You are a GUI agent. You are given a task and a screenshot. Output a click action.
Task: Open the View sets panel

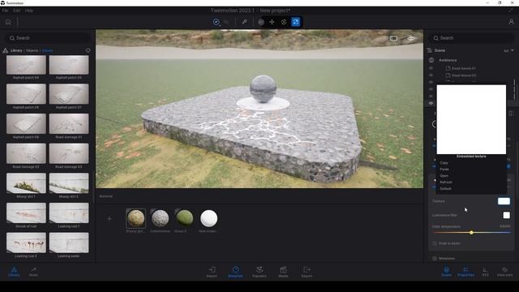[x=504, y=272]
